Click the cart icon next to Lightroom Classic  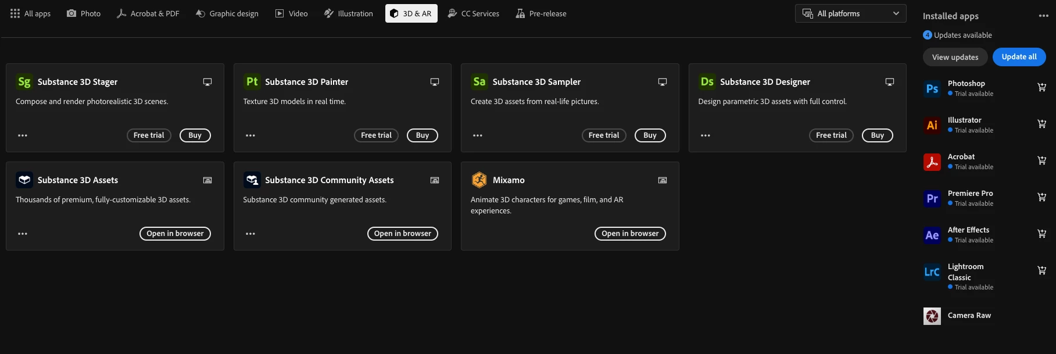coord(1041,270)
